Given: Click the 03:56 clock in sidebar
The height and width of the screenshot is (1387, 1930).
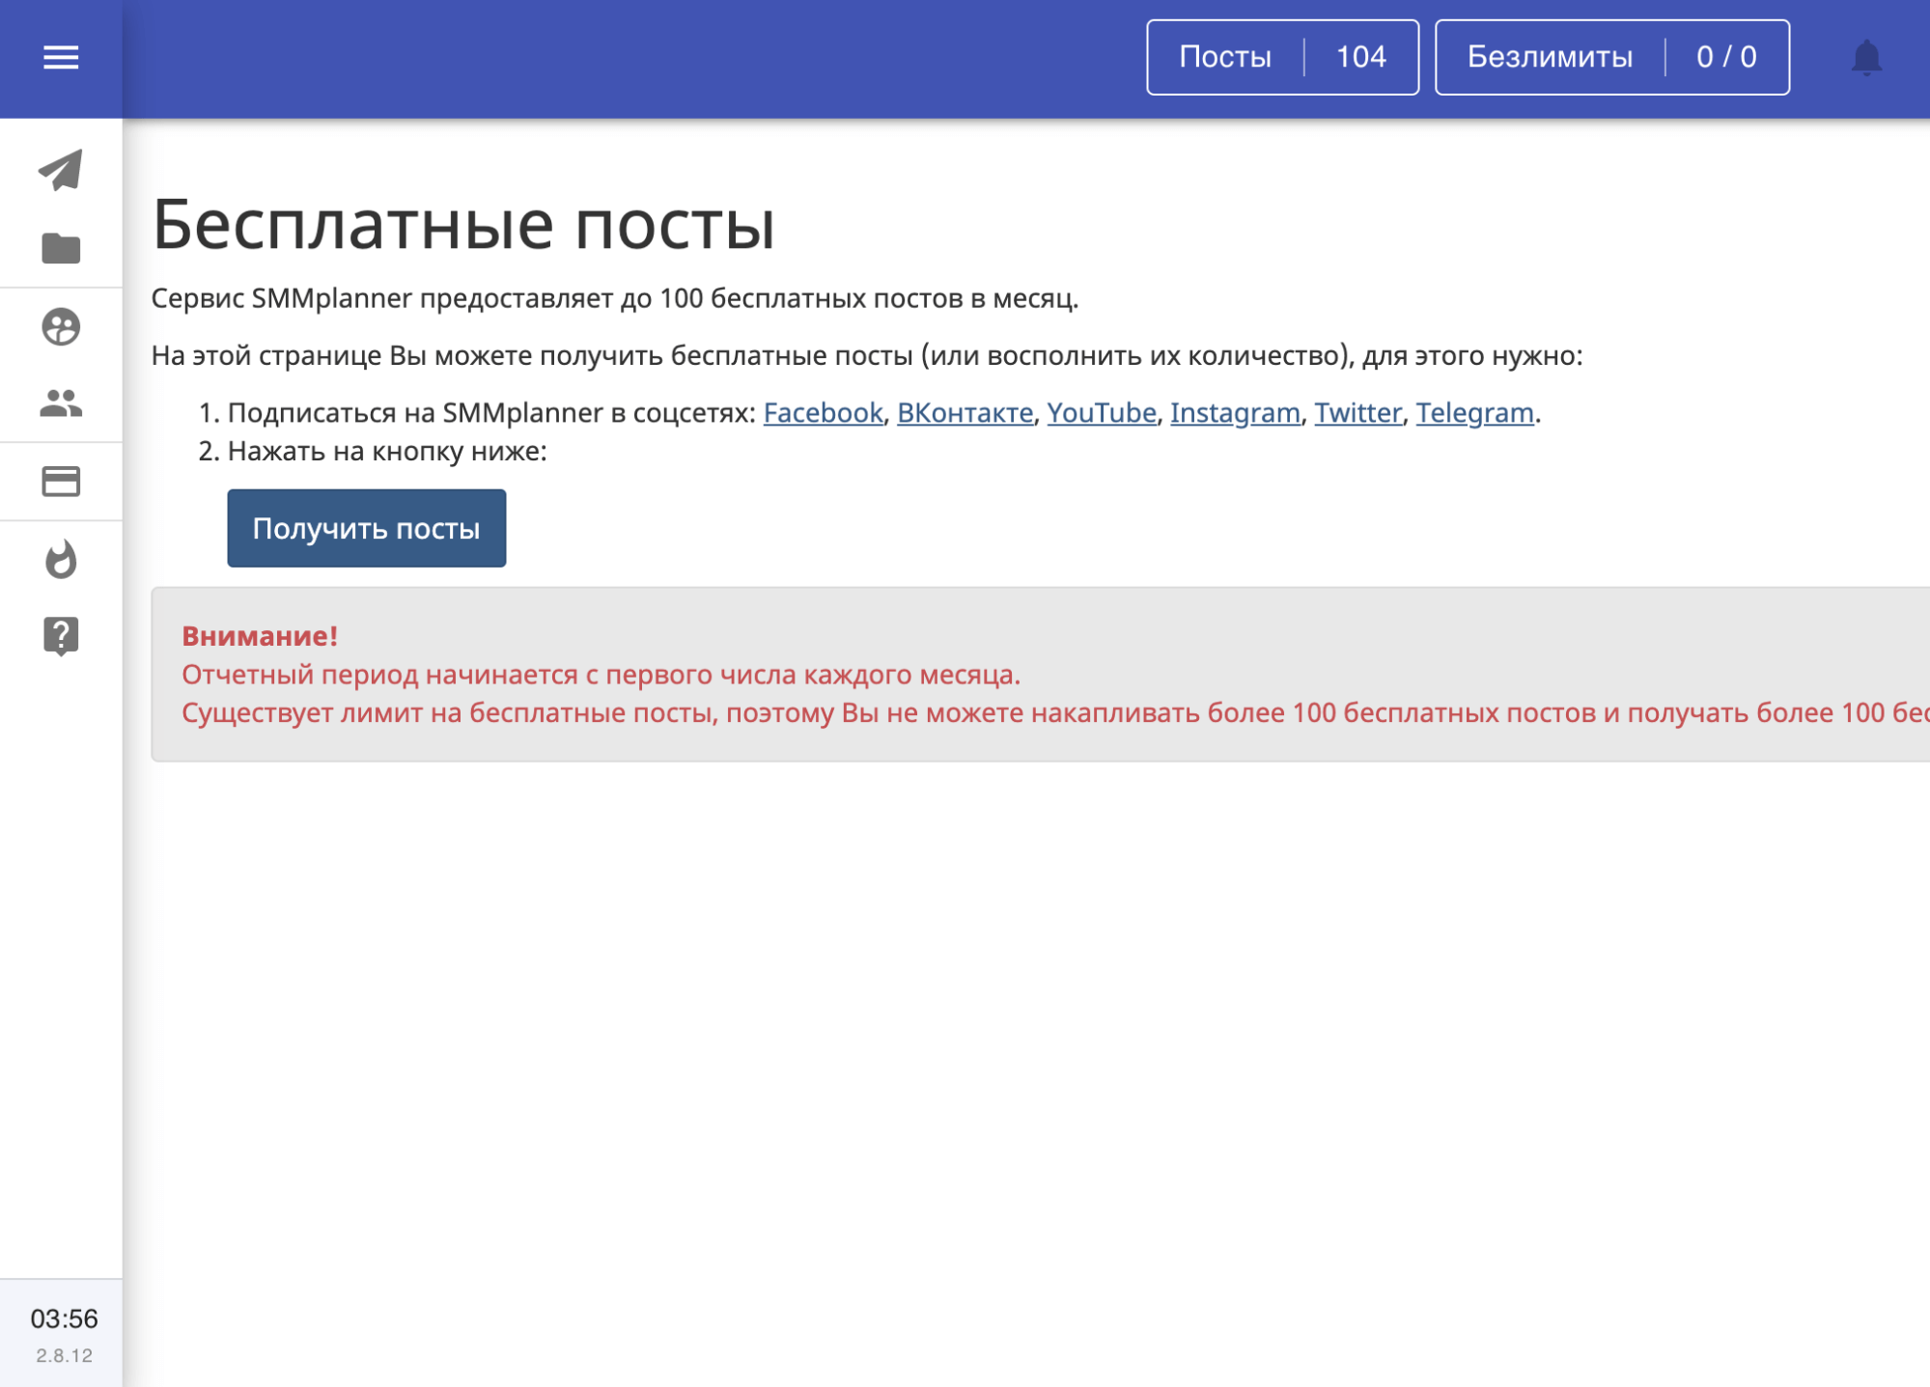Looking at the screenshot, I should click(x=64, y=1318).
